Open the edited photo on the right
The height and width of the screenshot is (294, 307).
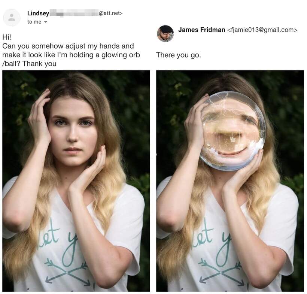230,181
